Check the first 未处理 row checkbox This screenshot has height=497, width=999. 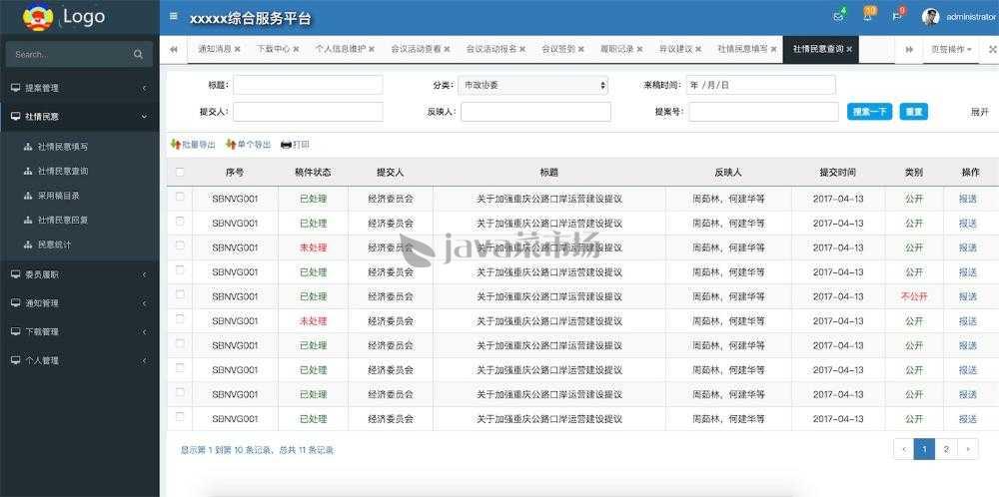[180, 246]
